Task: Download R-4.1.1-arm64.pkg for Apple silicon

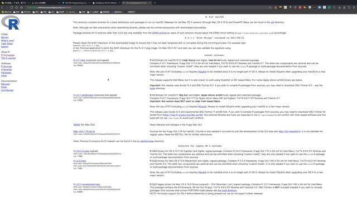Action: [x=83, y=95]
